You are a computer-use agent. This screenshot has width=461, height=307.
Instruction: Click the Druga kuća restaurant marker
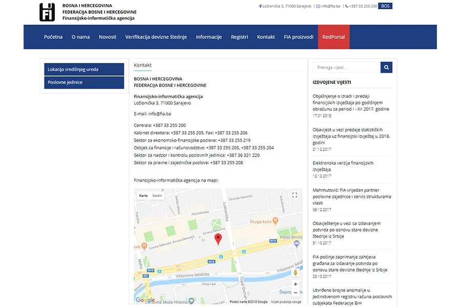point(275,221)
